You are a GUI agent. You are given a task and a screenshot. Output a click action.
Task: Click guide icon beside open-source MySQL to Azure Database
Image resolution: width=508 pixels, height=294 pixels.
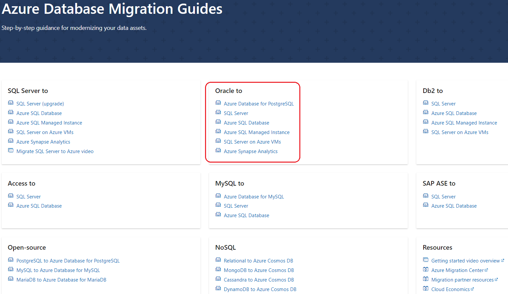click(x=11, y=269)
